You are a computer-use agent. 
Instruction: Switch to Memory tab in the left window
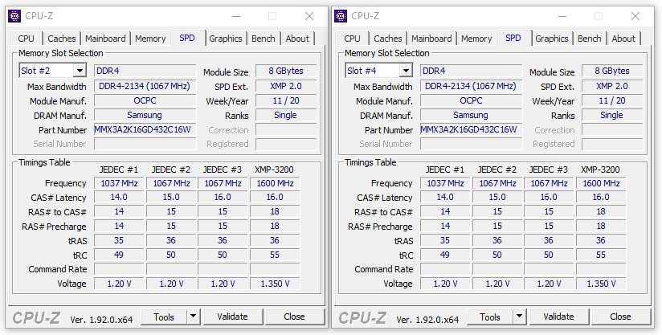pos(150,39)
